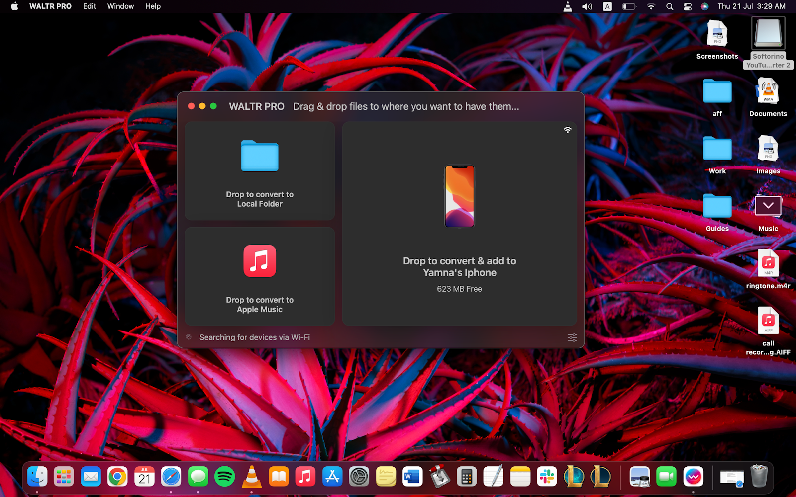Open Spotlight search in menu bar
Screen dimensions: 796x497
coord(670,6)
